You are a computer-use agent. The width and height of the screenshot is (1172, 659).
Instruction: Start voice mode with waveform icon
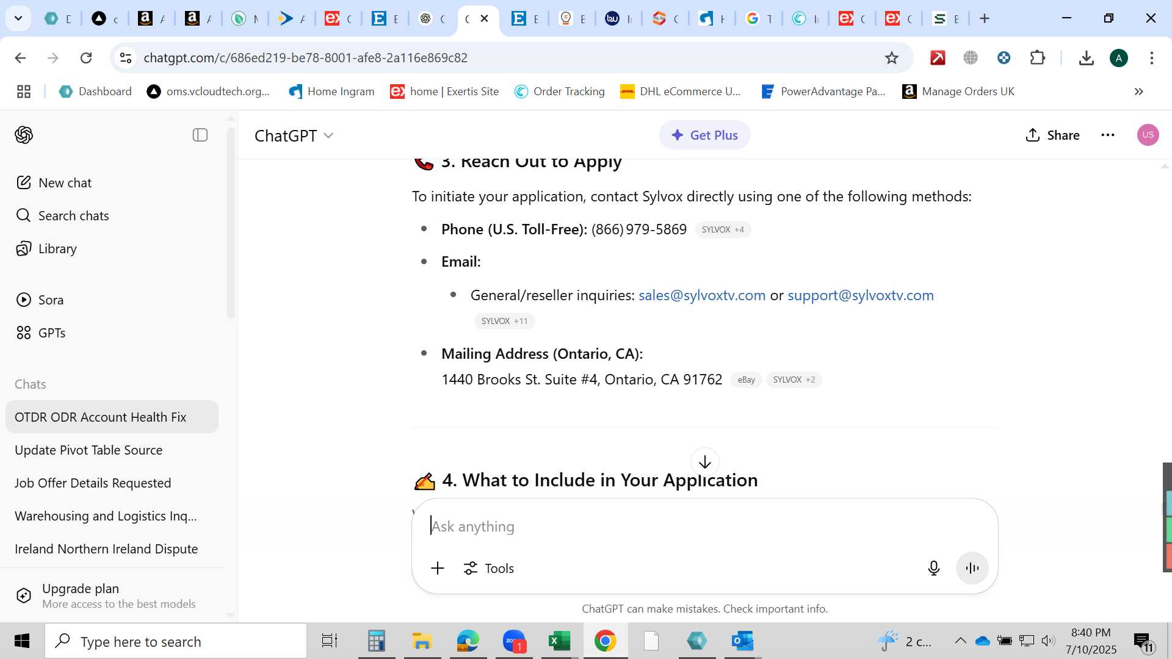click(x=972, y=568)
